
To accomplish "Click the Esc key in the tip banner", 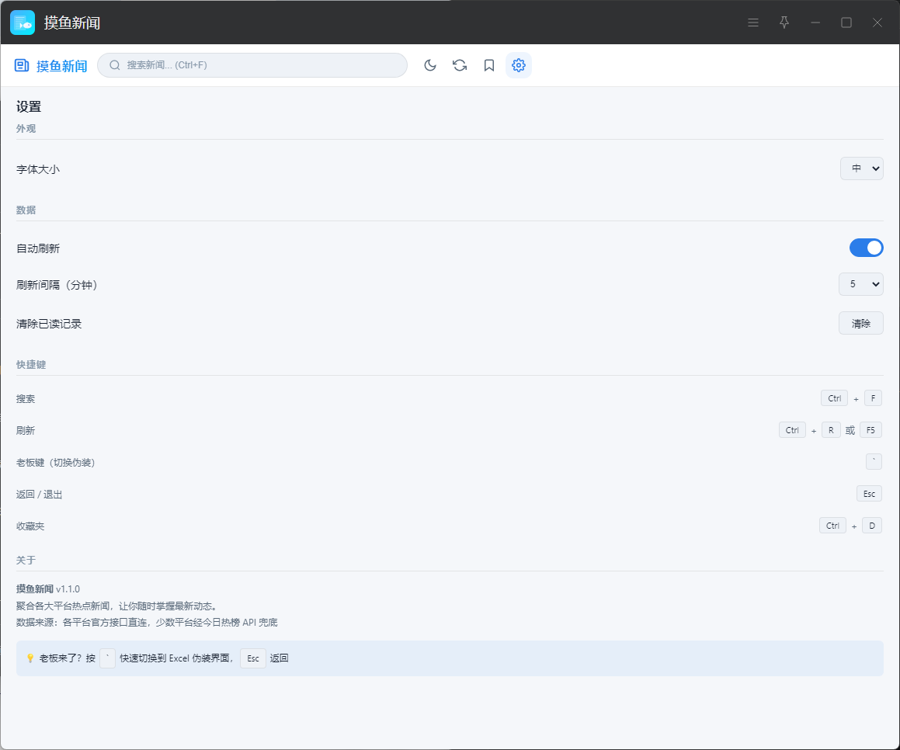I will (253, 658).
